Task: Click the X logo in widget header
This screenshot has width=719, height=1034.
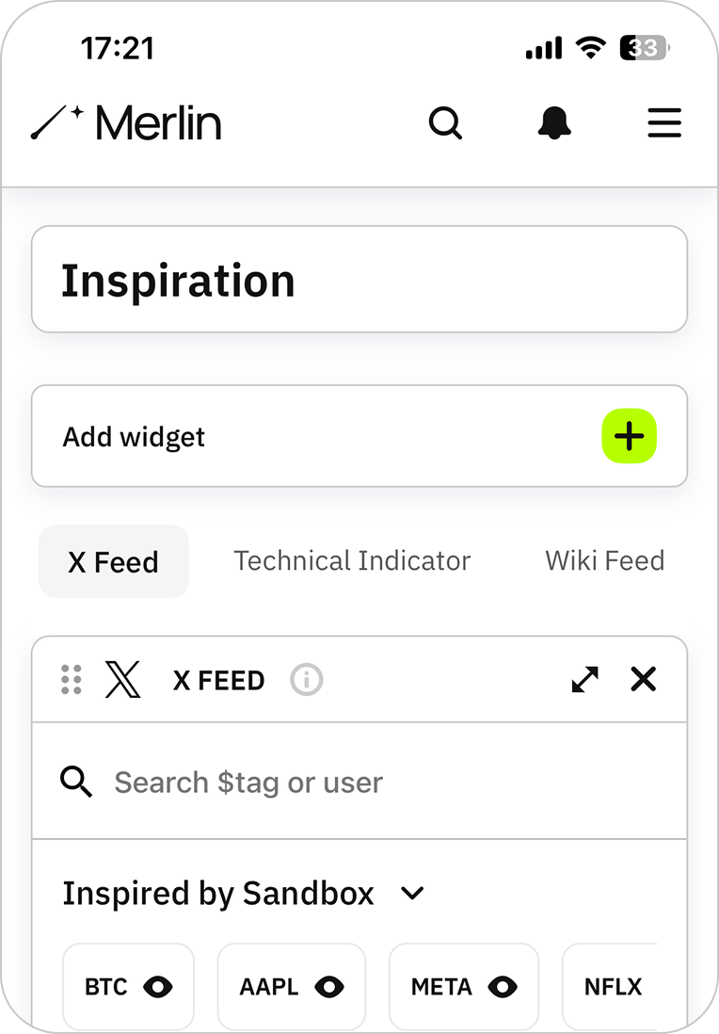Action: 123,680
